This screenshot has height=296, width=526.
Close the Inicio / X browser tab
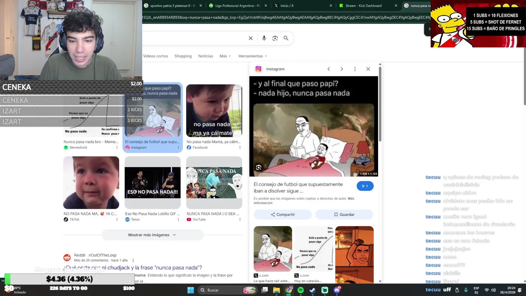click(x=331, y=6)
